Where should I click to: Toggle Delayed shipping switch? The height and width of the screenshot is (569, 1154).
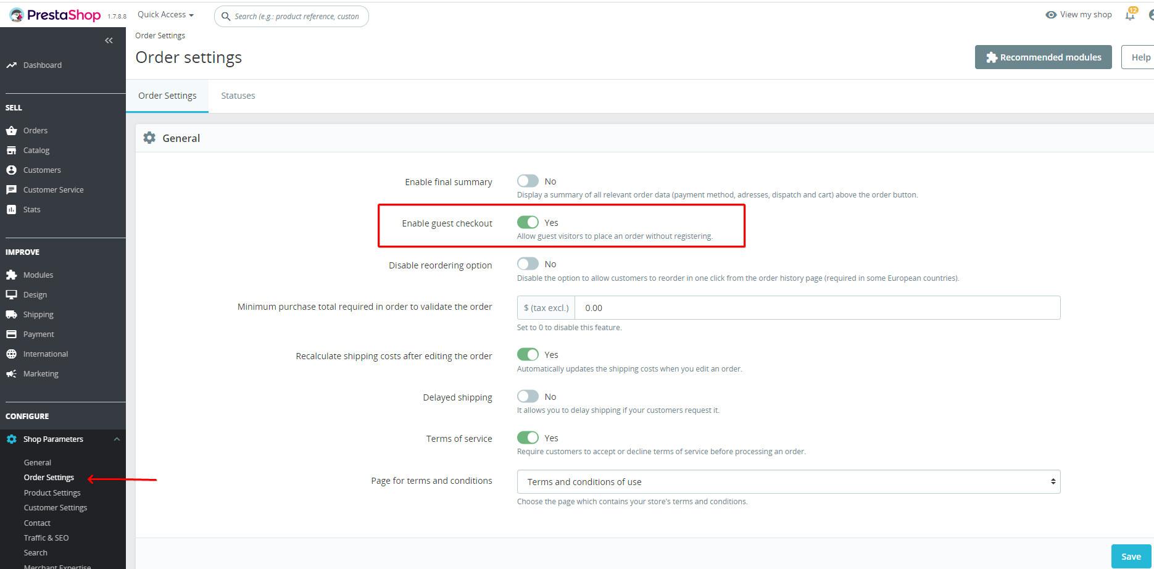pos(528,396)
